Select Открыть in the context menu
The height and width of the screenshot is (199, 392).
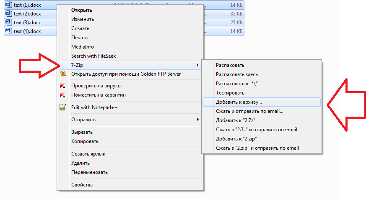[x=82, y=10]
